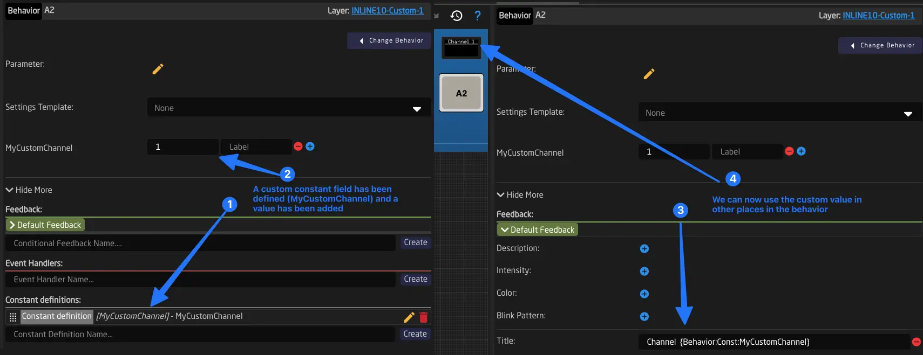
Task: Collapse Hide More in the right panel
Action: click(520, 194)
